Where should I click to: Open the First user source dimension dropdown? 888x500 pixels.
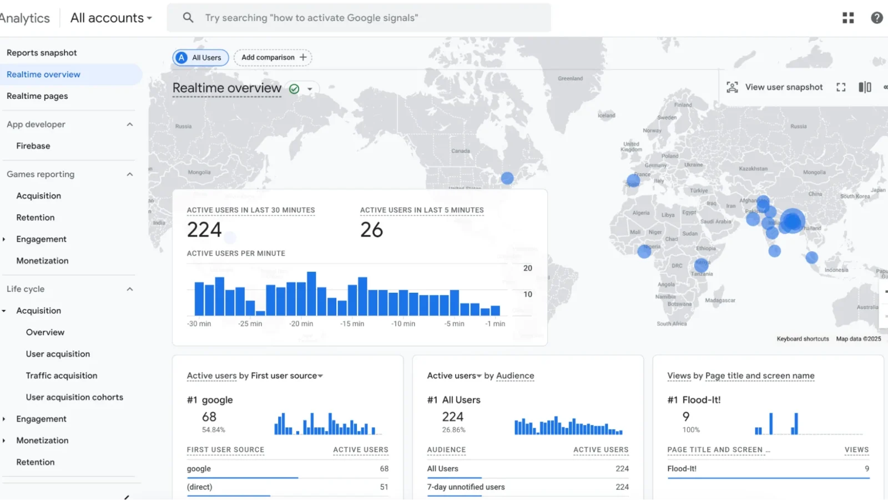click(321, 376)
